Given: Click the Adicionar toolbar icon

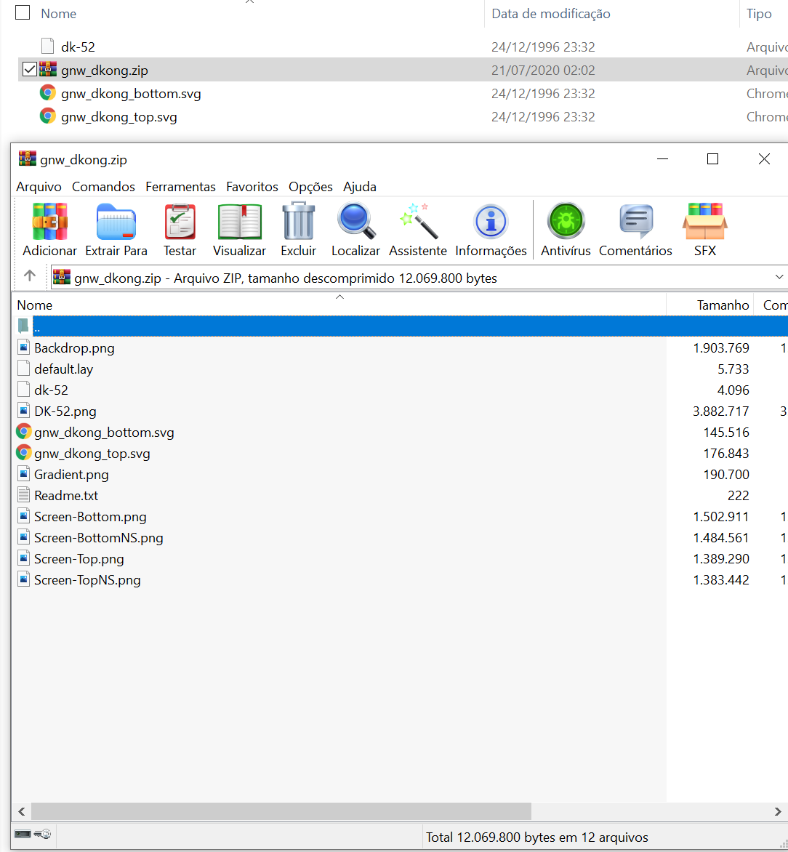Looking at the screenshot, I should point(49,222).
